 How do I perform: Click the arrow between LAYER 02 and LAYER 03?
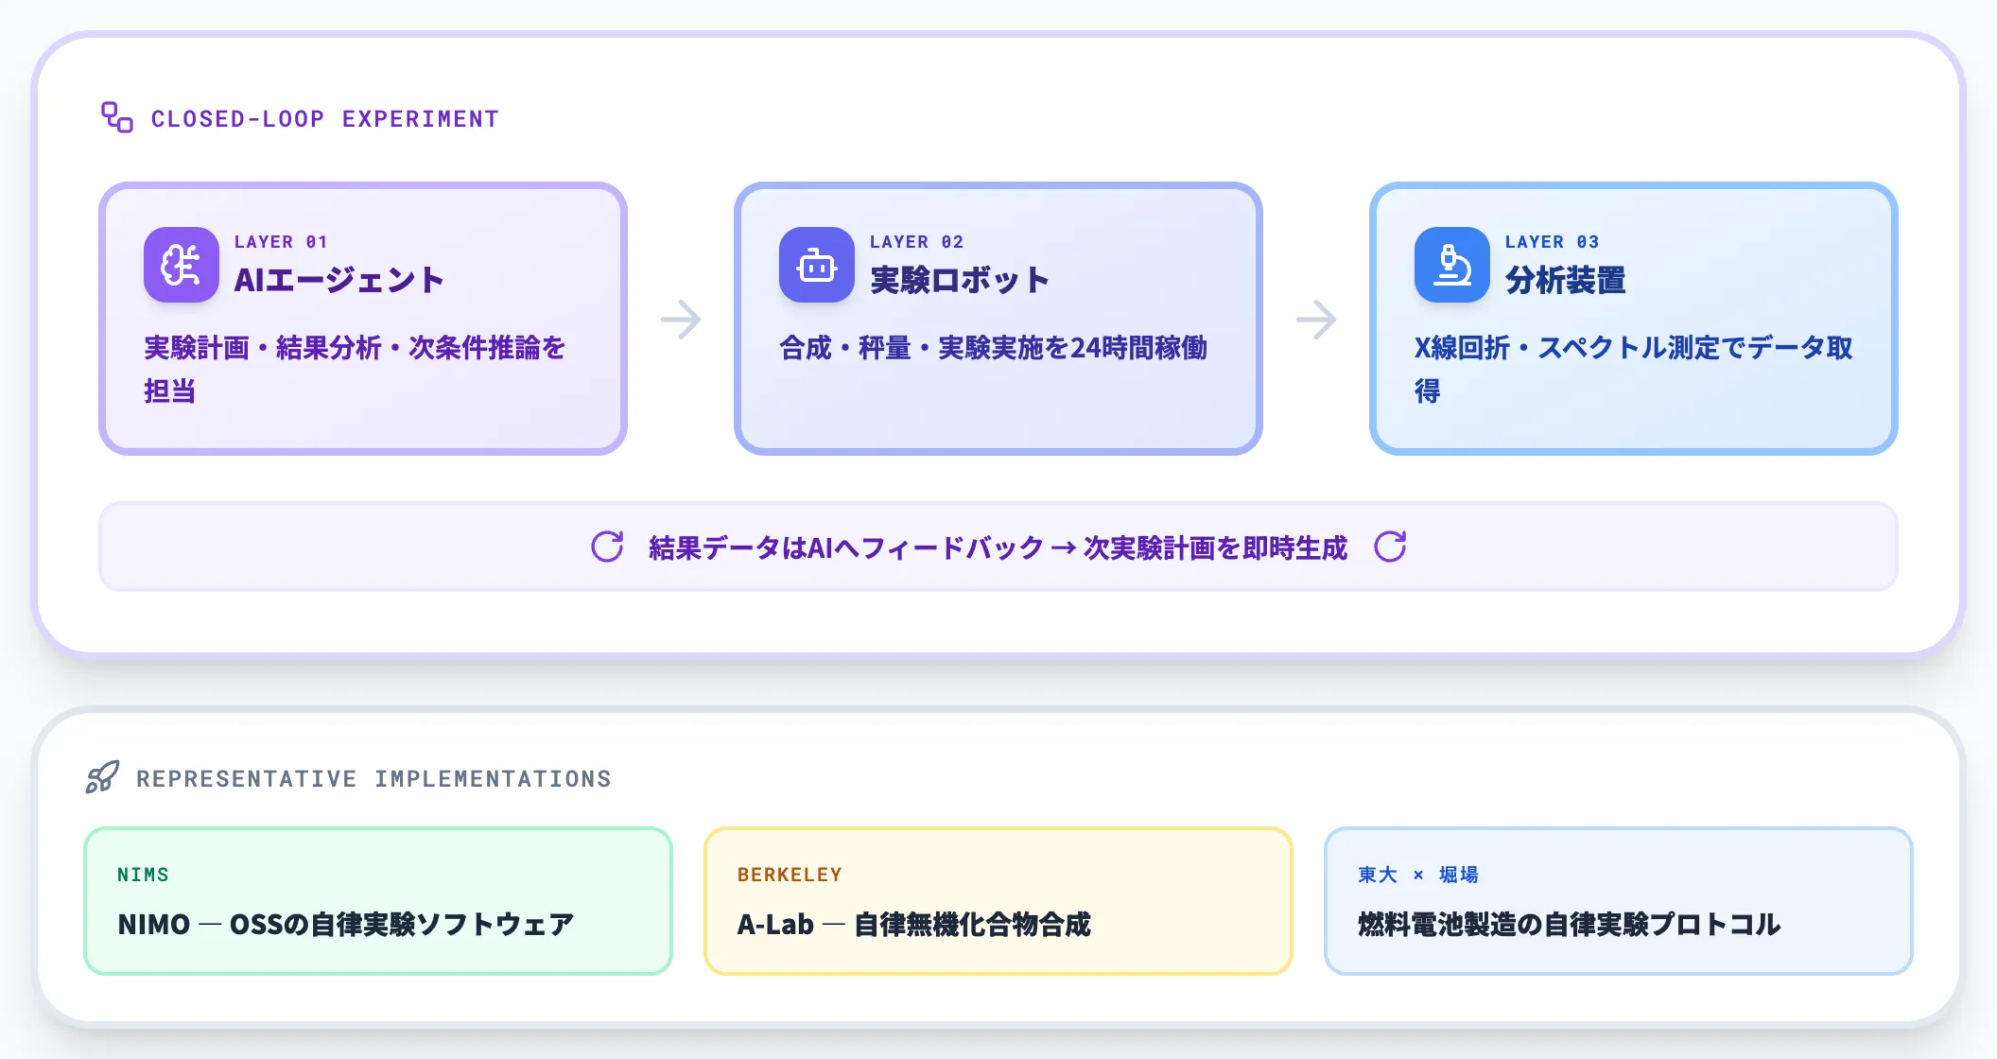pos(1316,320)
